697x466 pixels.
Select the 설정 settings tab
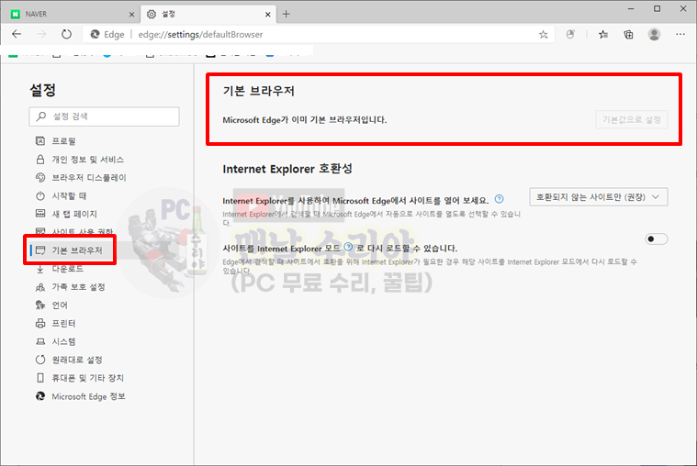(x=208, y=14)
